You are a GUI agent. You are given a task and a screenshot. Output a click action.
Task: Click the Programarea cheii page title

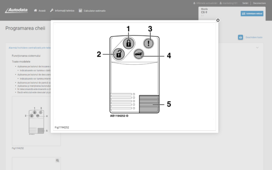tap(25, 28)
